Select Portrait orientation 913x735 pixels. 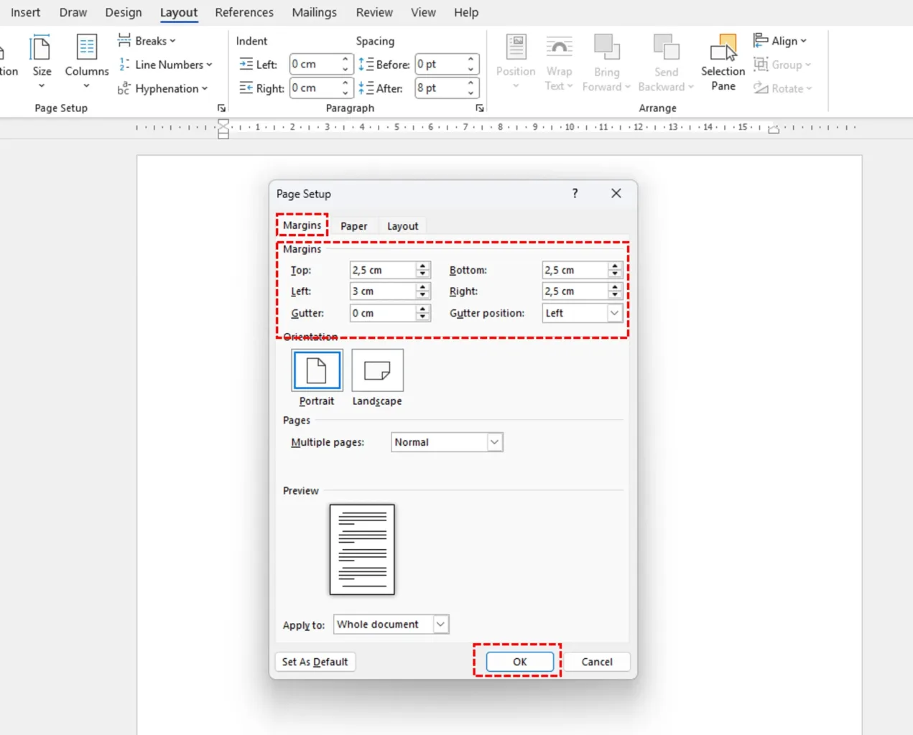click(317, 370)
